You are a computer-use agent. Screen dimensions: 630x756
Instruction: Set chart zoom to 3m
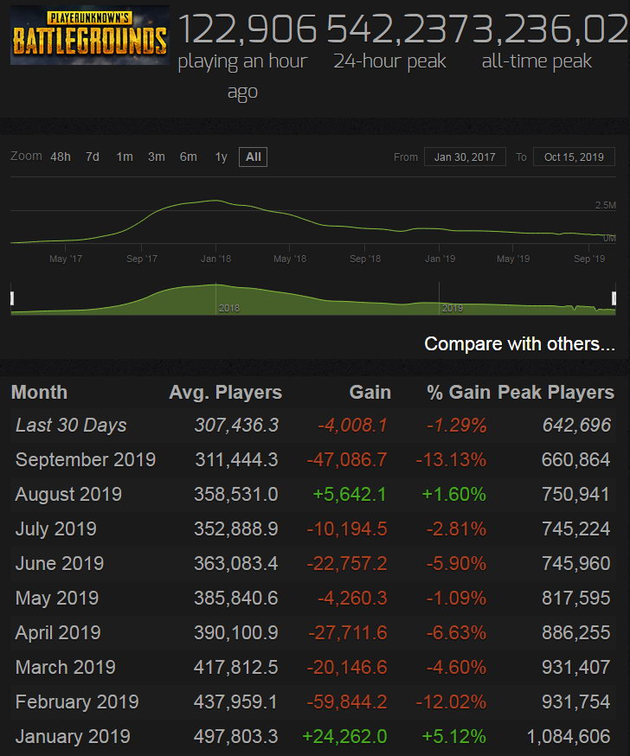[157, 157]
